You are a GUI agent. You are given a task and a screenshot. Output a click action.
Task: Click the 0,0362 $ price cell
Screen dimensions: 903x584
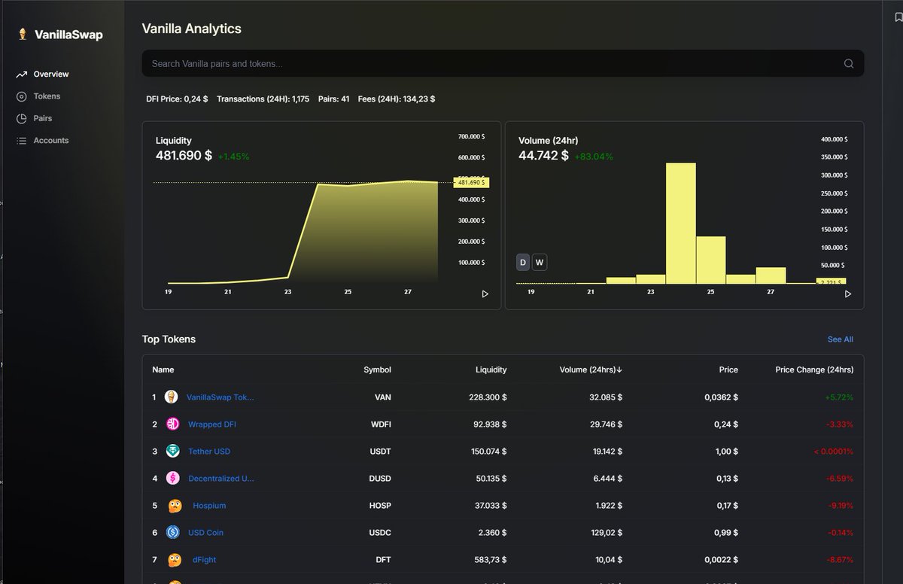721,397
